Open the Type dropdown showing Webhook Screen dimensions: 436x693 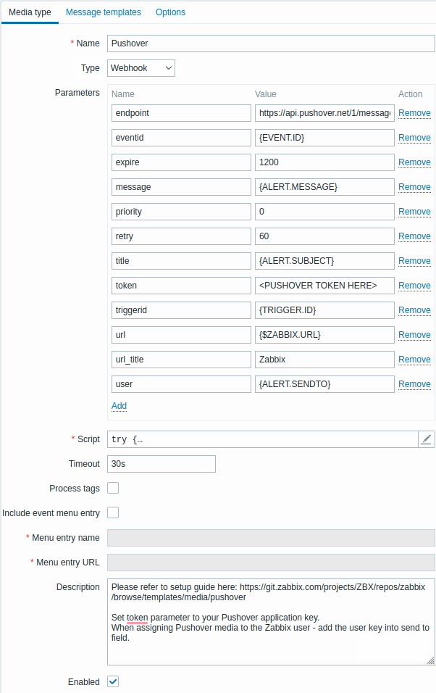[141, 68]
